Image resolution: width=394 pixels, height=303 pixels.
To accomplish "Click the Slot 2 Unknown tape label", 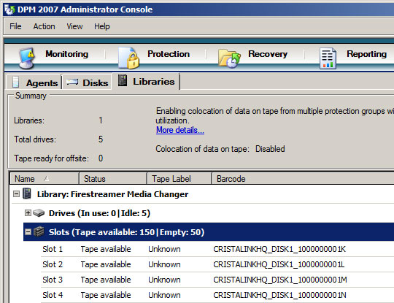I will [x=164, y=264].
